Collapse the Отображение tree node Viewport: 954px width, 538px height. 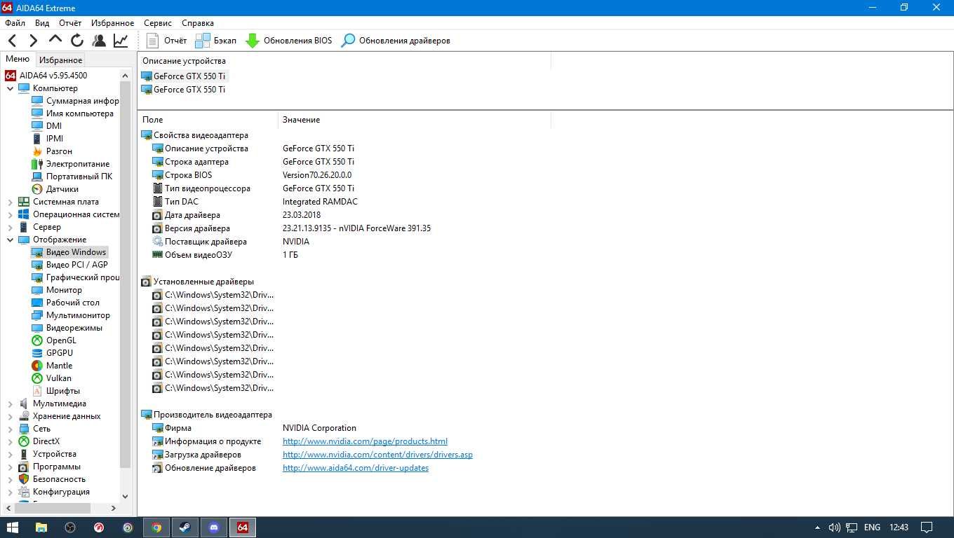coord(10,240)
